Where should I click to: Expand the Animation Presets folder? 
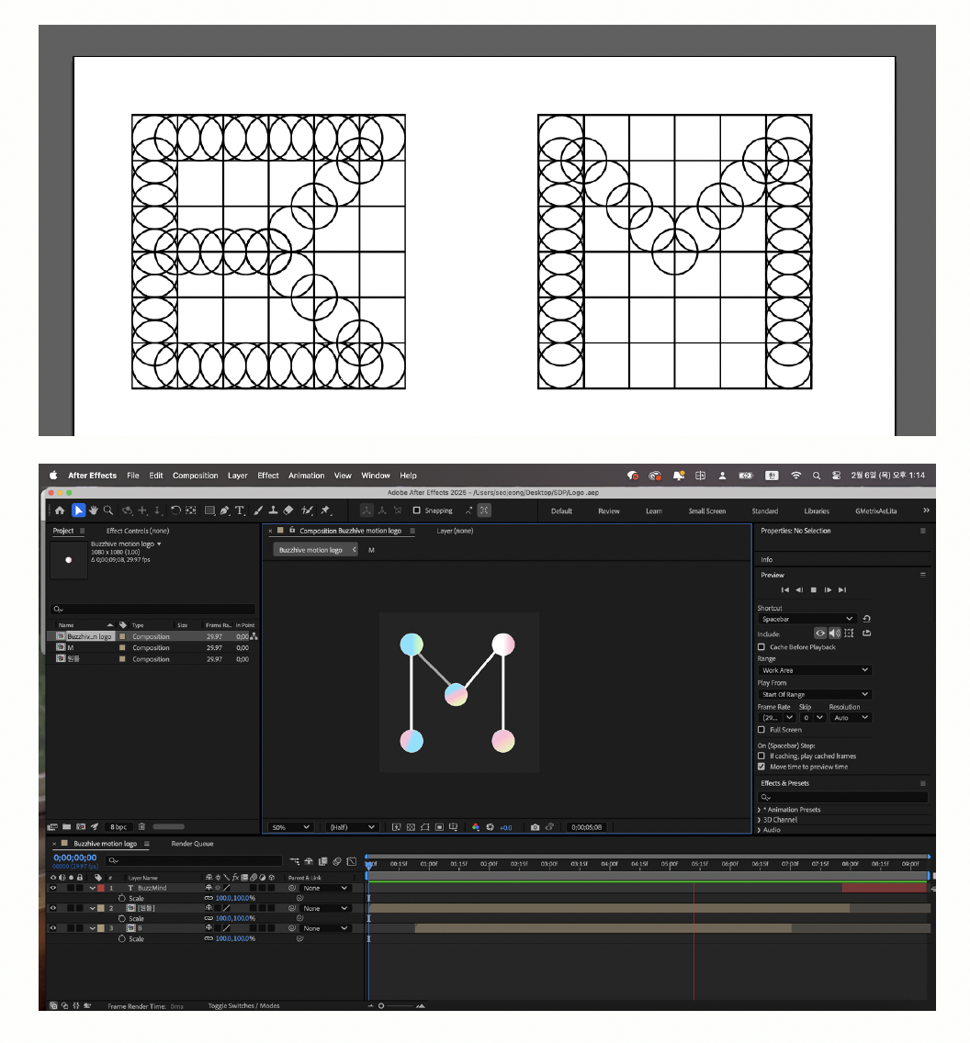tap(759, 810)
